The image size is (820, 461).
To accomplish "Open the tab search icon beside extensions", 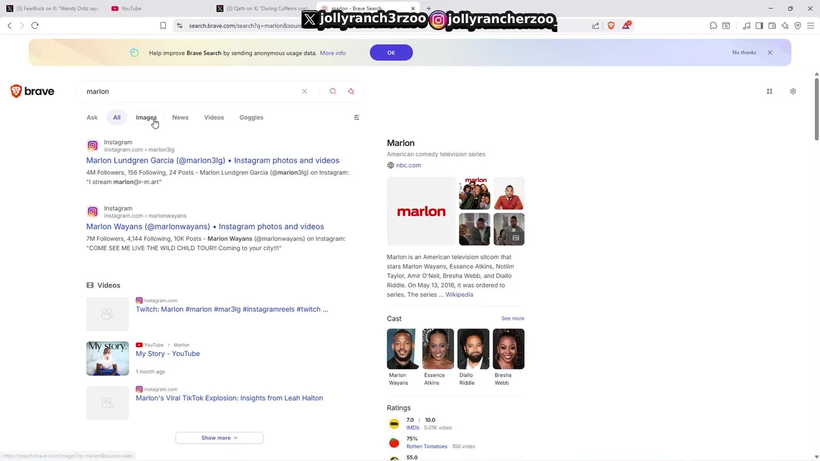I will point(726,26).
